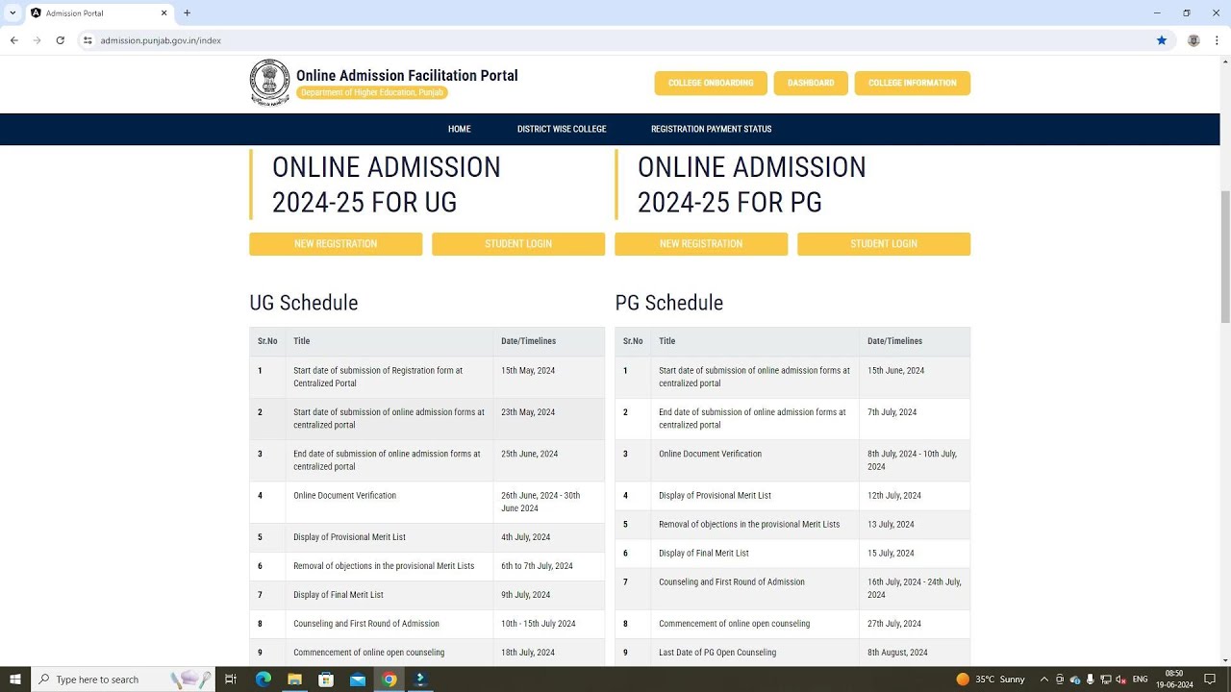Click the 35°C Sunny weather widget
The width and height of the screenshot is (1231, 692).
click(991, 680)
